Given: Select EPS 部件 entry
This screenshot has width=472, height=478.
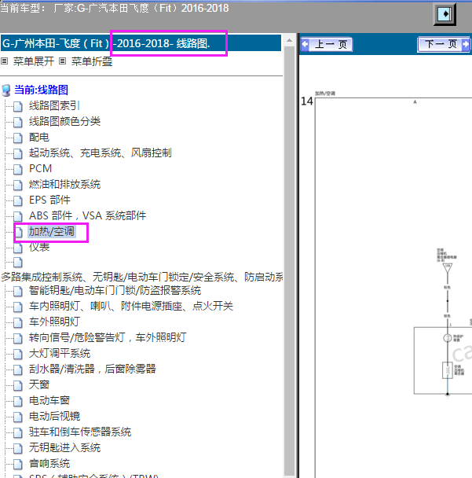Looking at the screenshot, I should [49, 200].
